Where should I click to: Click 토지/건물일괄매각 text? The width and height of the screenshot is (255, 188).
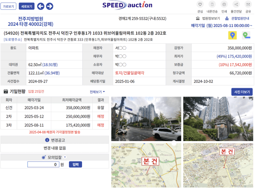129,73
